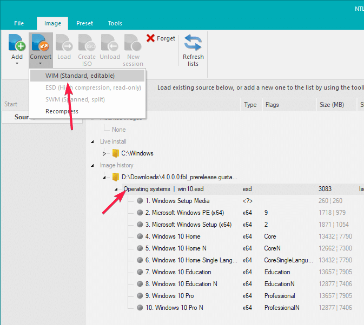Click status dot beside Windows 10 Pro N

point(140,308)
